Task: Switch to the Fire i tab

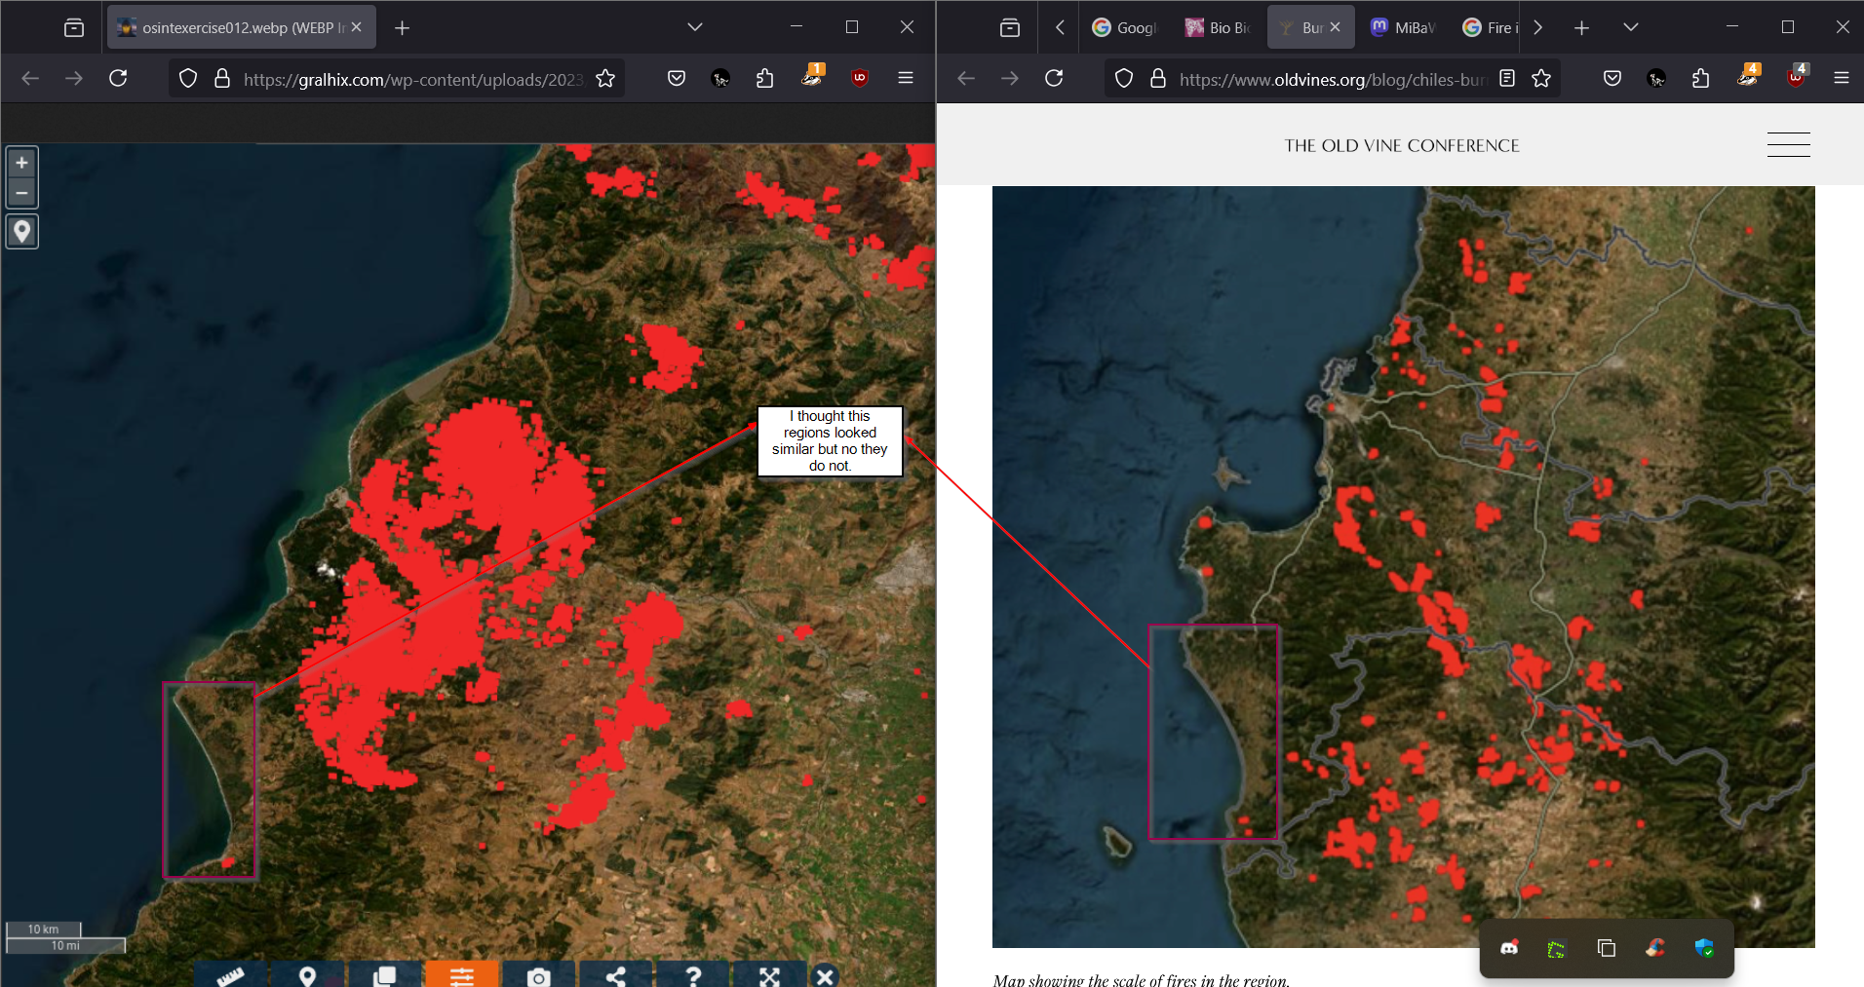Action: [1490, 27]
